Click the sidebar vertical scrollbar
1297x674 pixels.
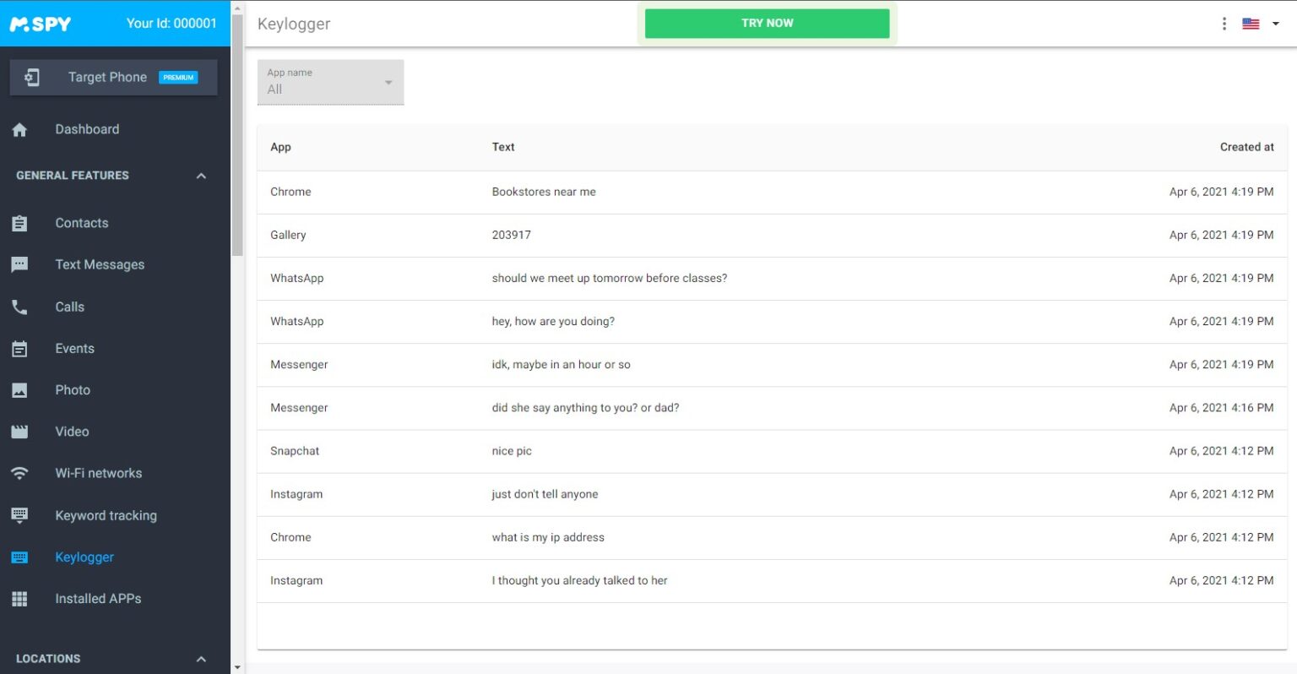[237, 135]
